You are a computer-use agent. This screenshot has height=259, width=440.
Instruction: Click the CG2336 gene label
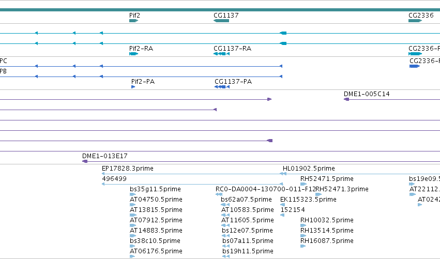tap(421, 16)
